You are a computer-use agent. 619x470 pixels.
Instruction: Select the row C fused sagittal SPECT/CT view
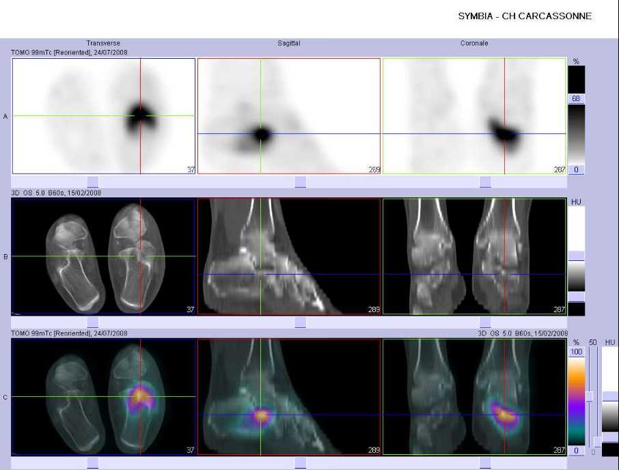(289, 397)
